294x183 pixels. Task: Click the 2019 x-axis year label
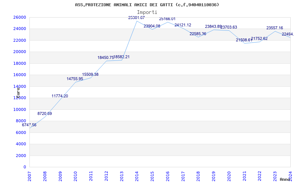tap(214, 176)
